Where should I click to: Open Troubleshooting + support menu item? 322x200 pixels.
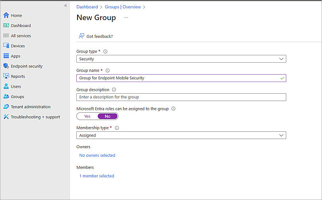pos(35,117)
